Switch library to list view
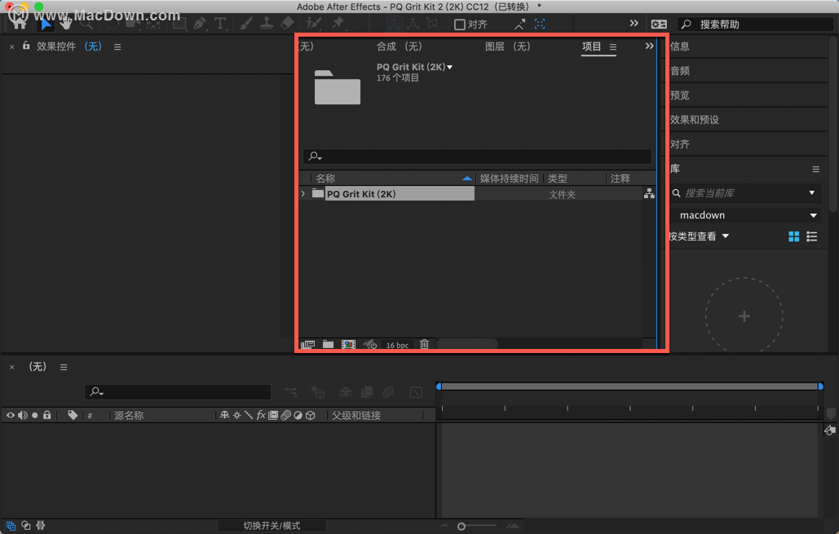Image resolution: width=839 pixels, height=534 pixels. (x=812, y=236)
